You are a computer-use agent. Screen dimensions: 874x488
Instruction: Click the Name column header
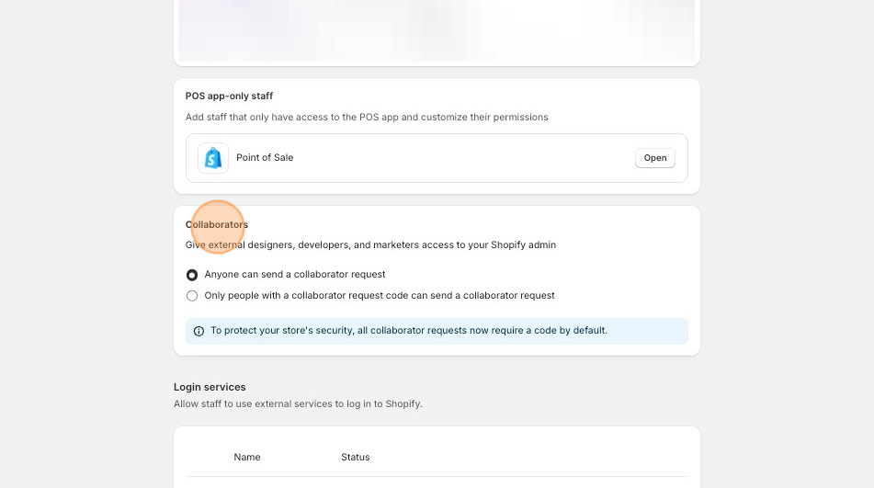point(247,457)
